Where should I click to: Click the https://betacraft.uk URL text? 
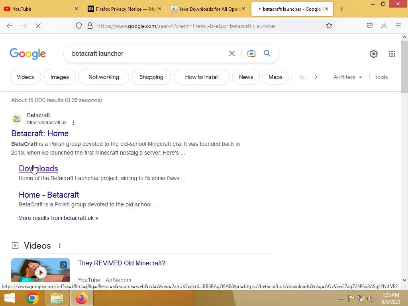47,123
